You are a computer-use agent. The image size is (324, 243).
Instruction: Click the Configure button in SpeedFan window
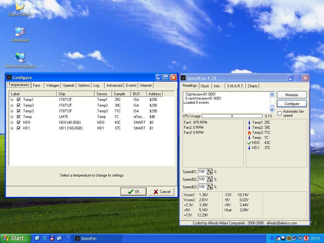[x=292, y=104]
